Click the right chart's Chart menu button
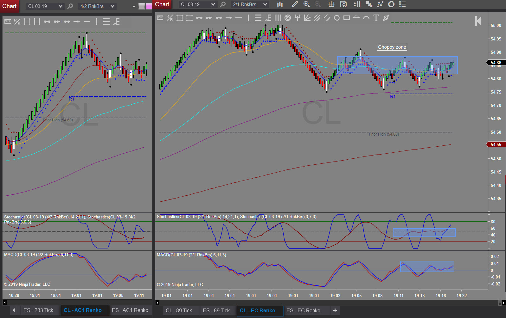506x318 pixels. (x=162, y=4)
